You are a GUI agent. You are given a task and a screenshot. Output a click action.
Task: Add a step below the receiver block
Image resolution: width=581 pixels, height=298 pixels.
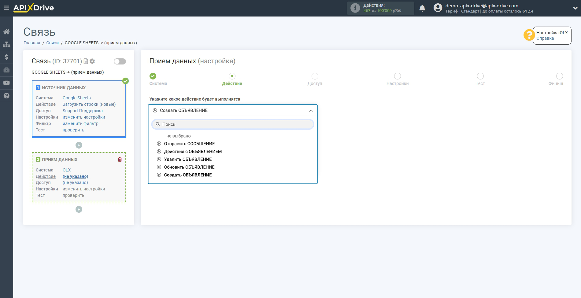click(x=79, y=209)
